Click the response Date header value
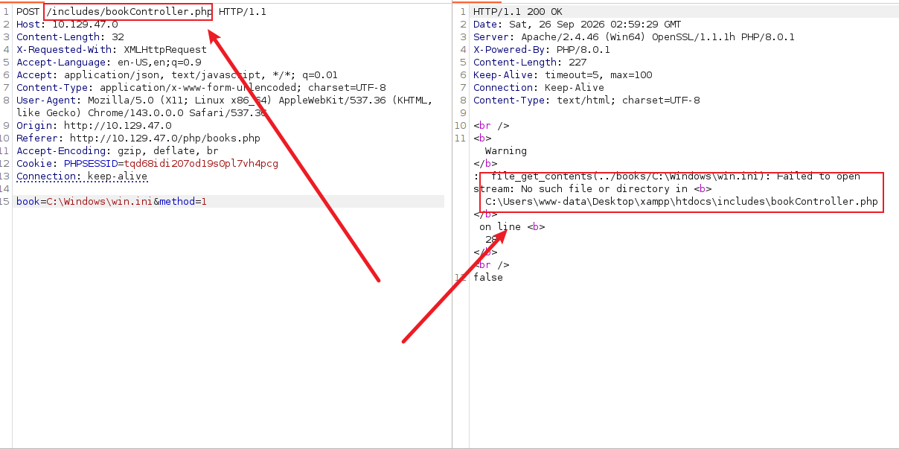 coord(595,25)
